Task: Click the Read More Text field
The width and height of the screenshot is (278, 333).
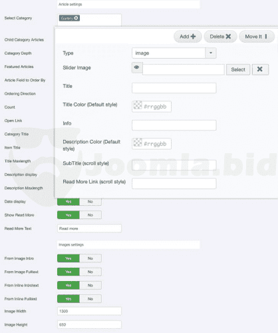Action: pyautogui.click(x=89, y=228)
